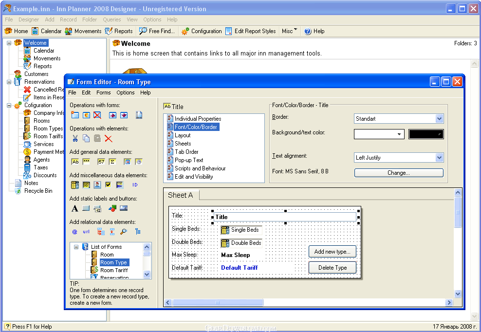Click the 'Add new type...' button
Viewport: 481px width, 332px height.
click(x=333, y=252)
